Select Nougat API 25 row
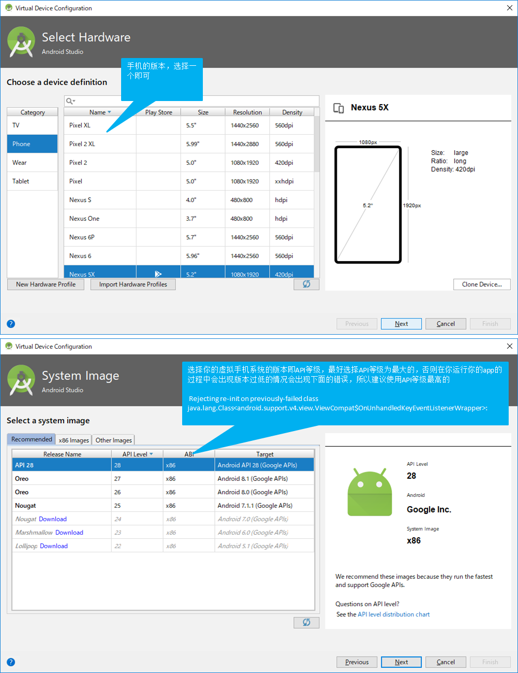 click(x=163, y=506)
